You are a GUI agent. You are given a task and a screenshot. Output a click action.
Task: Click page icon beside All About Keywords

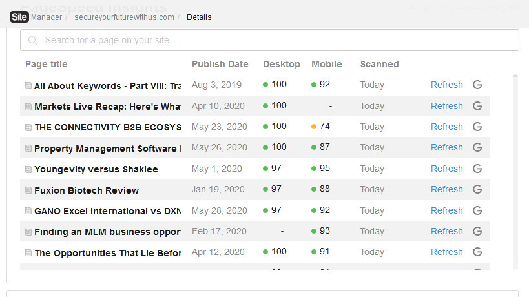click(28, 86)
